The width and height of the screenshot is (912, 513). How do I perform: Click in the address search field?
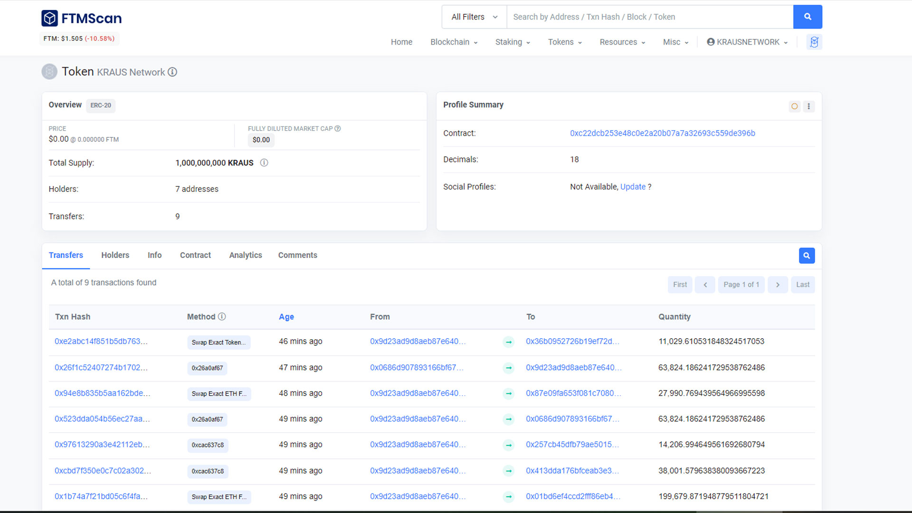coord(650,17)
